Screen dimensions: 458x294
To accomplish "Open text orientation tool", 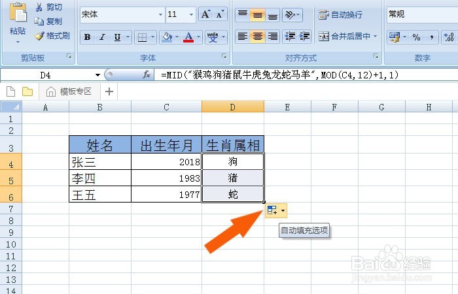I will [x=292, y=14].
